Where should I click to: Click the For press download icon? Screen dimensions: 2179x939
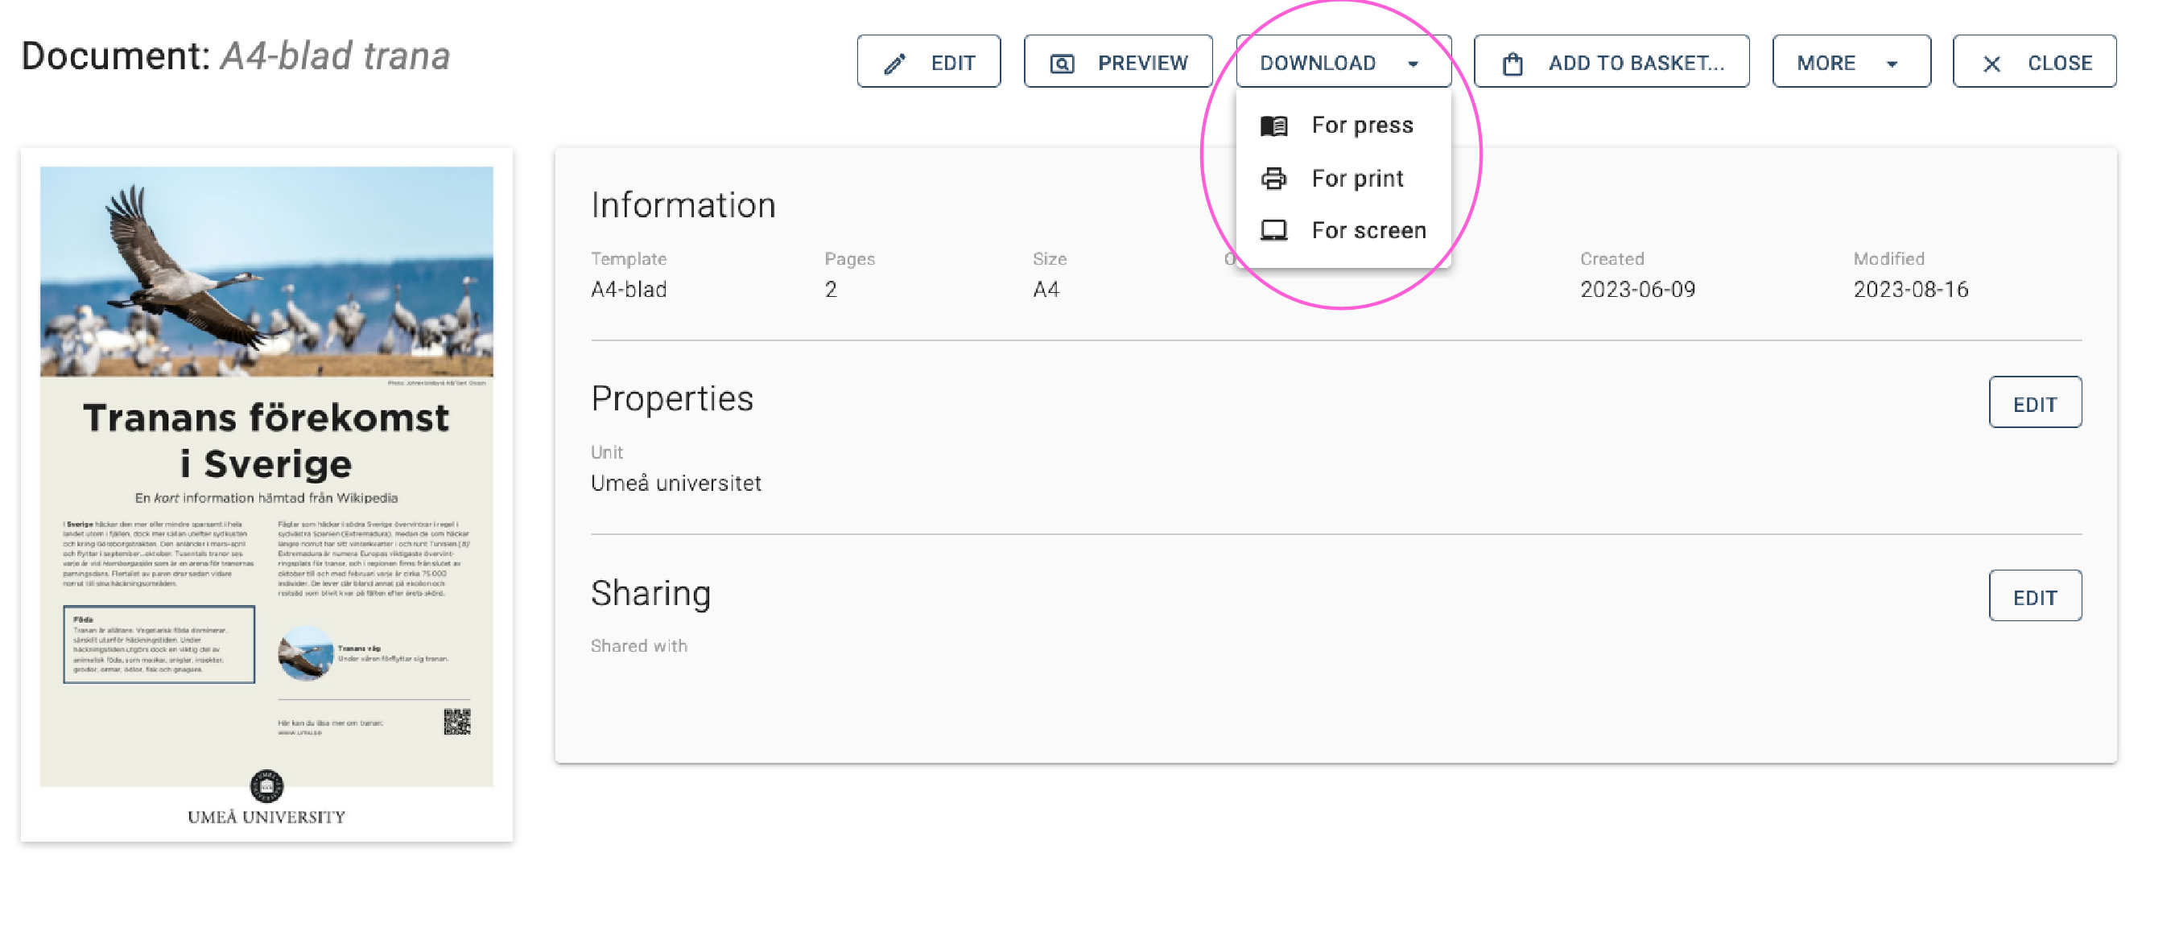point(1274,126)
